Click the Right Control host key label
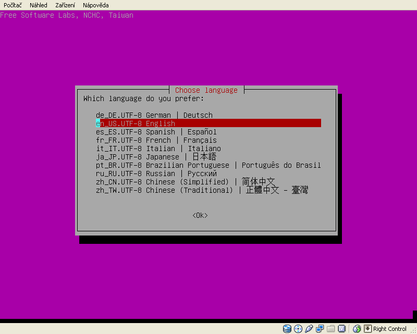This screenshot has width=417, height=334. click(x=390, y=329)
